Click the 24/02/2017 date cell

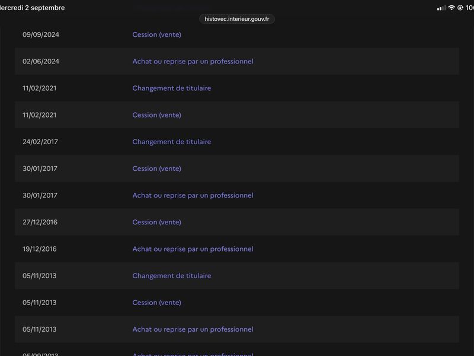(40, 142)
